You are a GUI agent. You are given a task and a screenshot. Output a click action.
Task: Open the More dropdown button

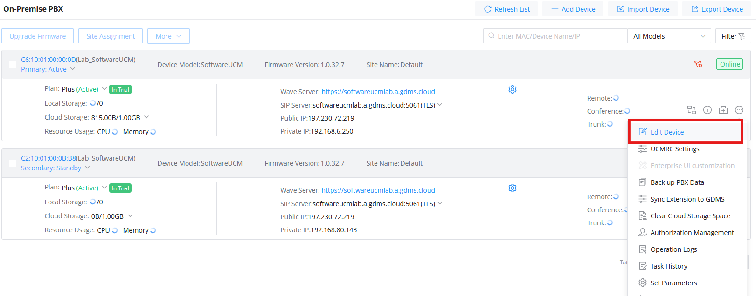tap(168, 36)
